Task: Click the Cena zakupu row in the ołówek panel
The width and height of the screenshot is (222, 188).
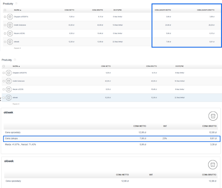Action: click(x=12, y=138)
